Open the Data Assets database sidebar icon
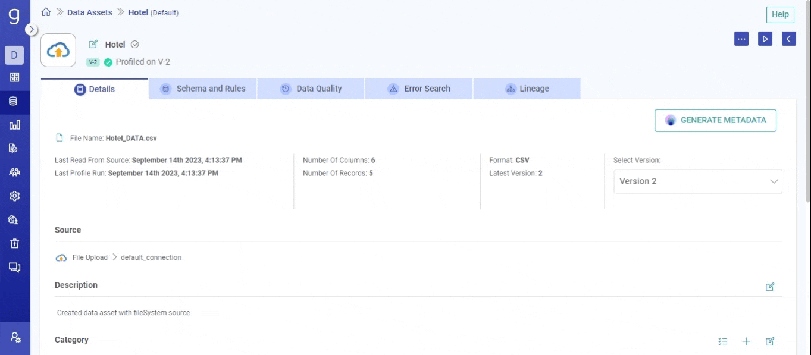811x355 pixels. (14, 101)
